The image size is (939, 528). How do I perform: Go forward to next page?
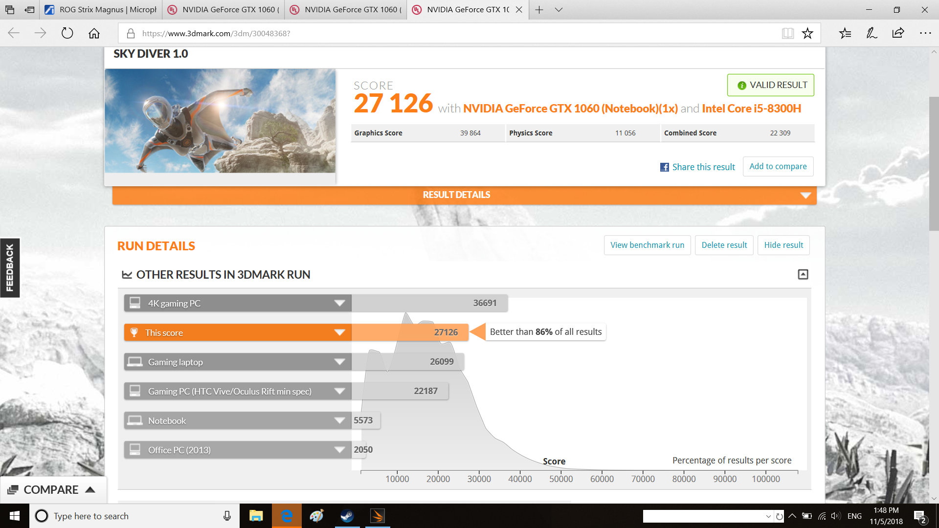40,33
